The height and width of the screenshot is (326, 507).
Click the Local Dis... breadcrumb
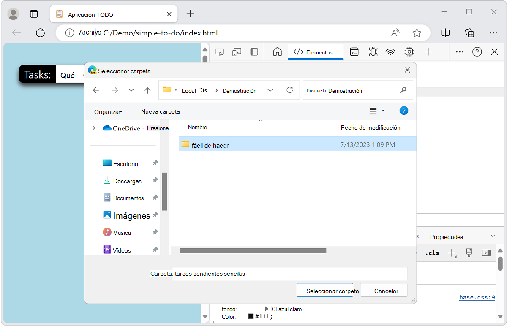coord(196,91)
